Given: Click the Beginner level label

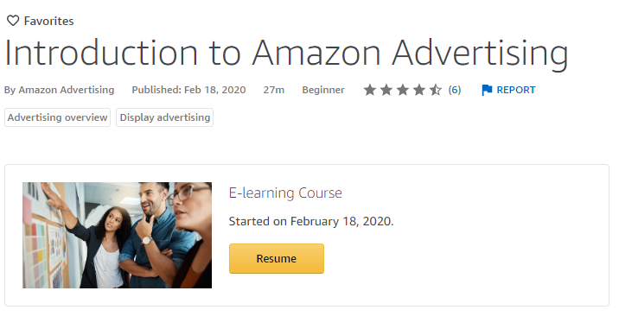Looking at the screenshot, I should coord(323,90).
